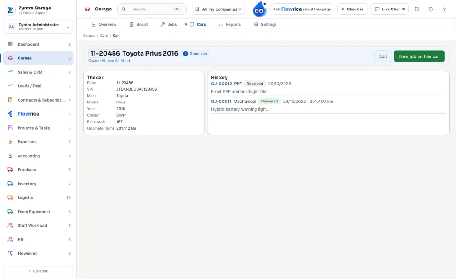Viewport: 456px width, 279px height.
Task: Click the Projects & Tasks checkmark icon
Action: [10, 128]
